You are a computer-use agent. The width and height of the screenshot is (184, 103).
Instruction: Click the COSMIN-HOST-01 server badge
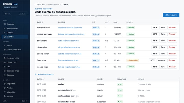click(x=10, y=8)
